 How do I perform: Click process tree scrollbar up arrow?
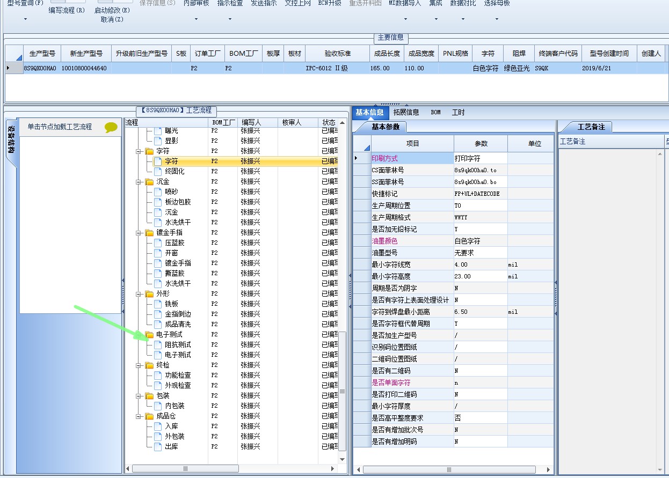[x=343, y=122]
